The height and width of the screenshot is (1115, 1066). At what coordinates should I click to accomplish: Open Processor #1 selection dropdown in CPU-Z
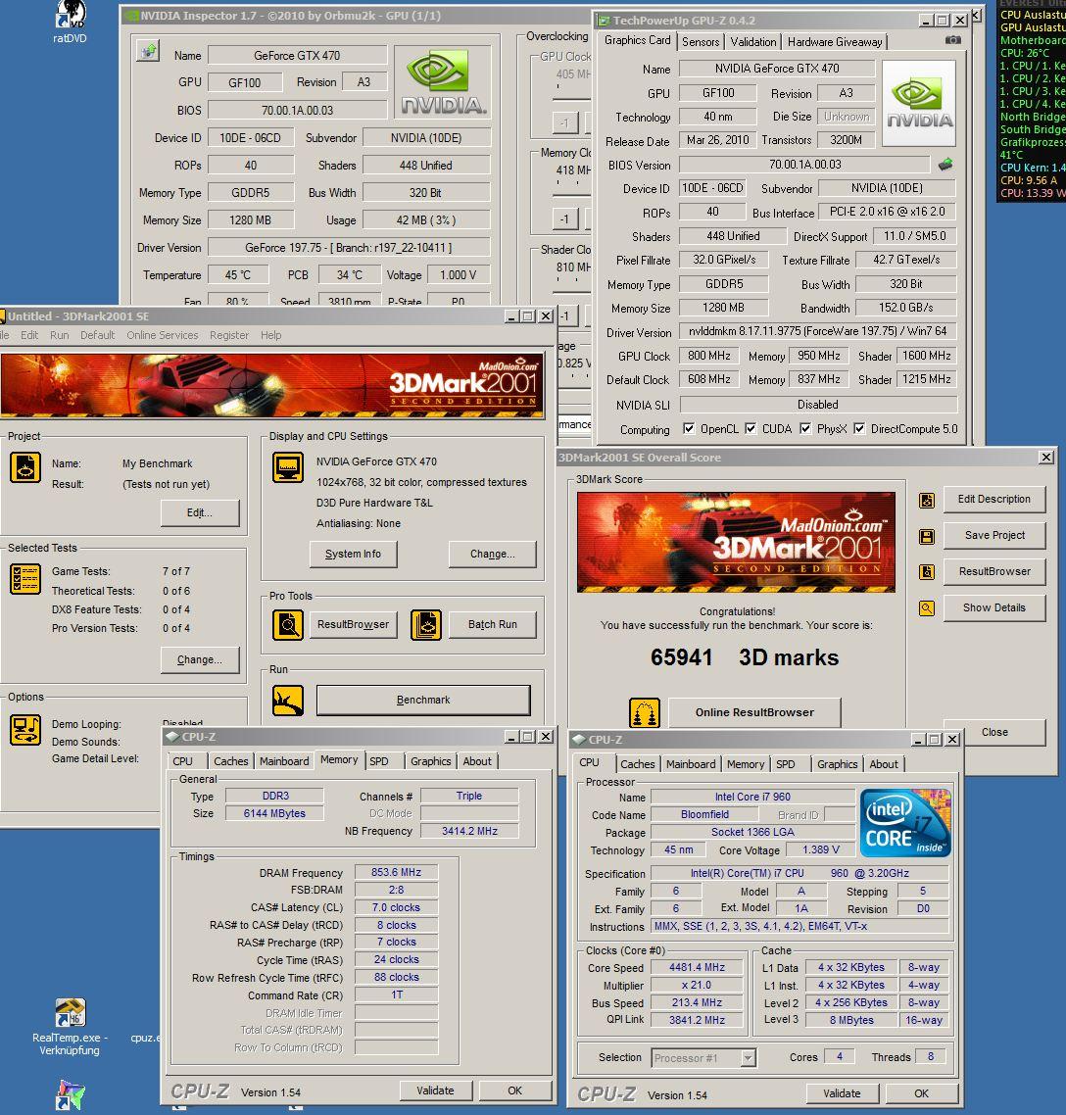tap(748, 1058)
